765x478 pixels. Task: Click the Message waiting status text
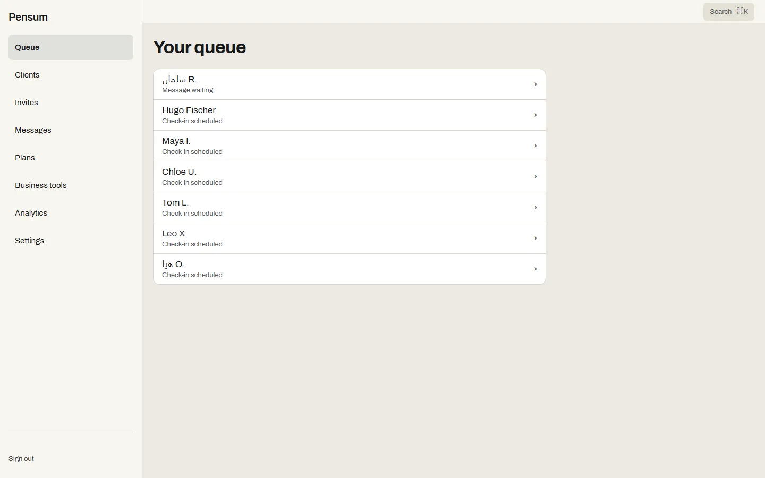188,90
